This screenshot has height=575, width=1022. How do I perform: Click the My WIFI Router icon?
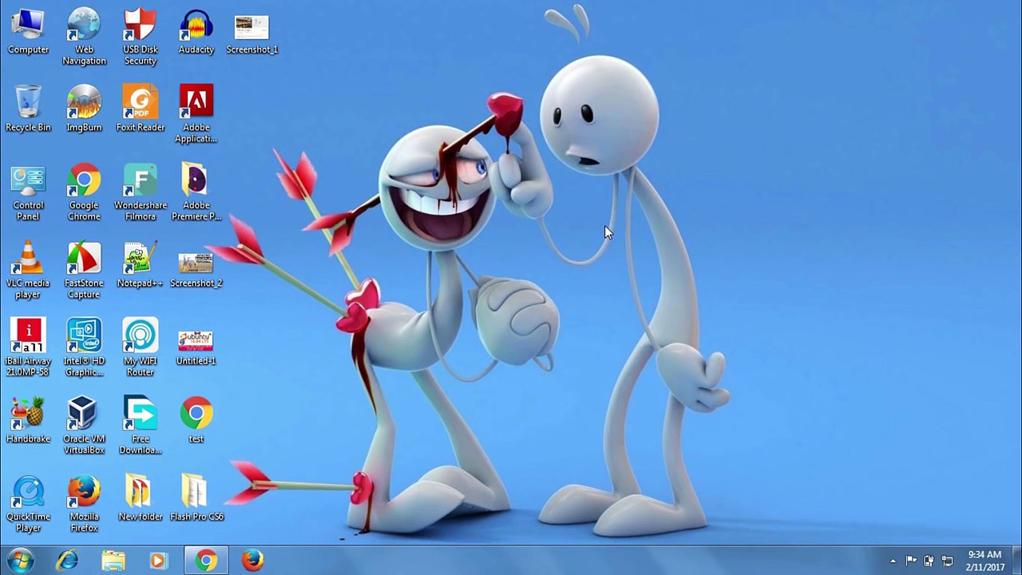[140, 348]
